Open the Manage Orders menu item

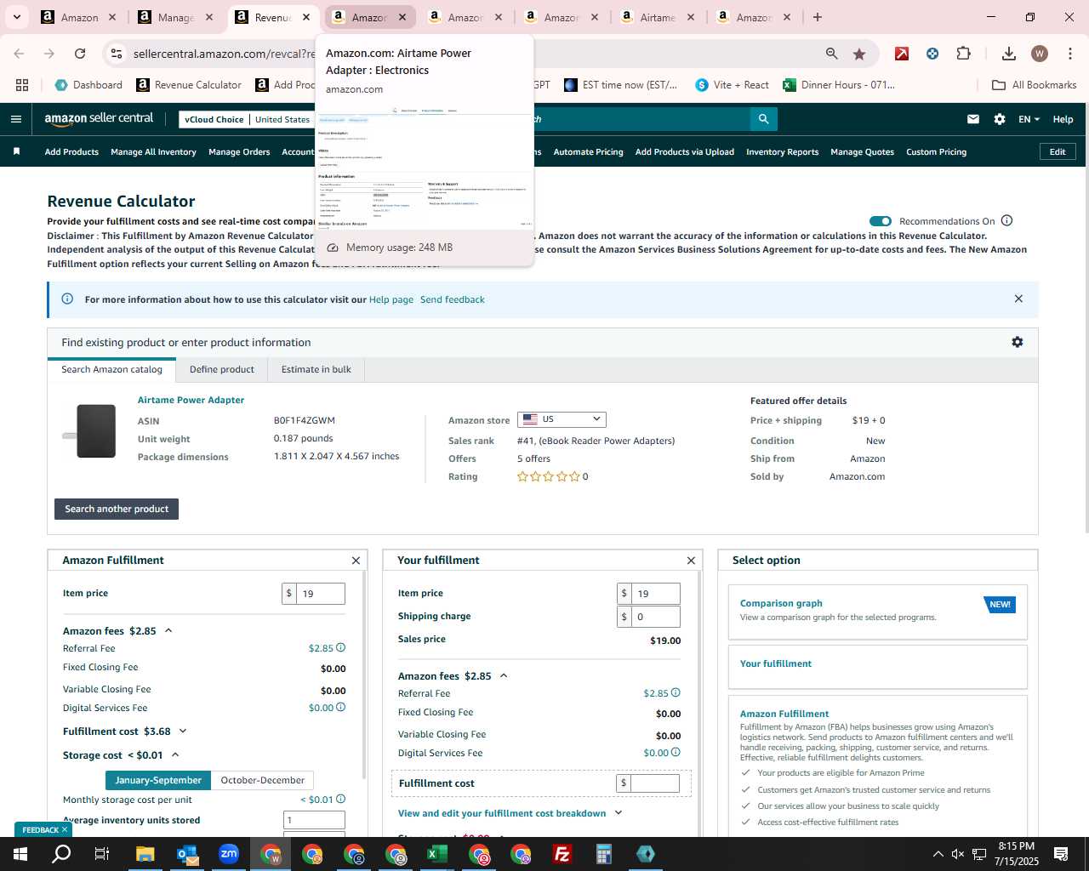click(x=239, y=152)
